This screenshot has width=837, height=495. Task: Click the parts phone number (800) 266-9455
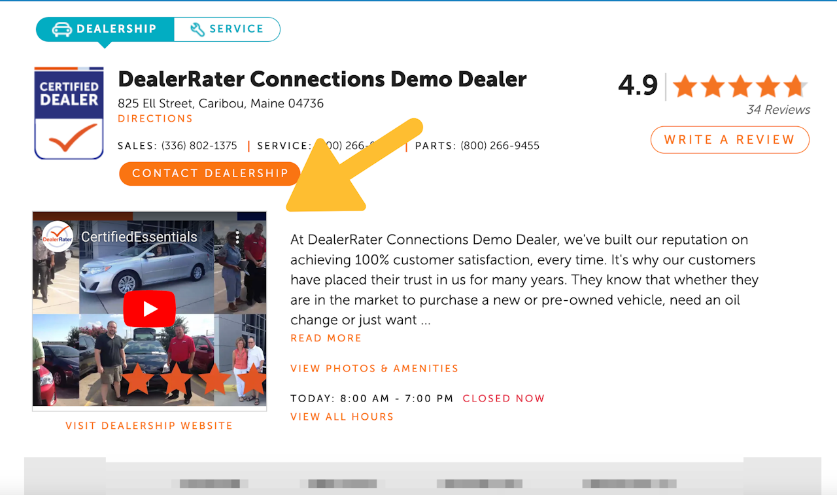click(x=500, y=146)
